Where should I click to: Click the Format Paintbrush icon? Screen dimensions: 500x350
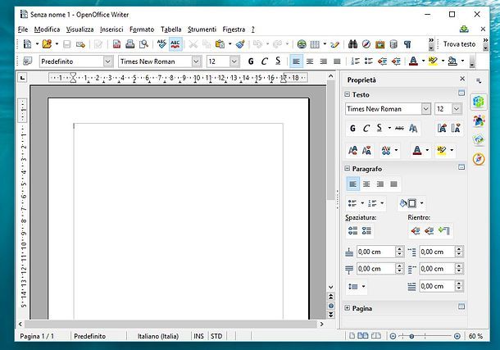240,44
